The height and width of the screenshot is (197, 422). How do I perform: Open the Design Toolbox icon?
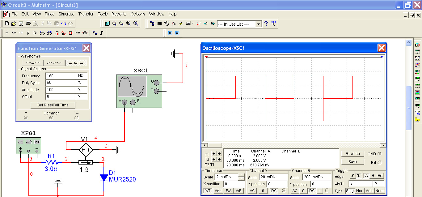152,24
